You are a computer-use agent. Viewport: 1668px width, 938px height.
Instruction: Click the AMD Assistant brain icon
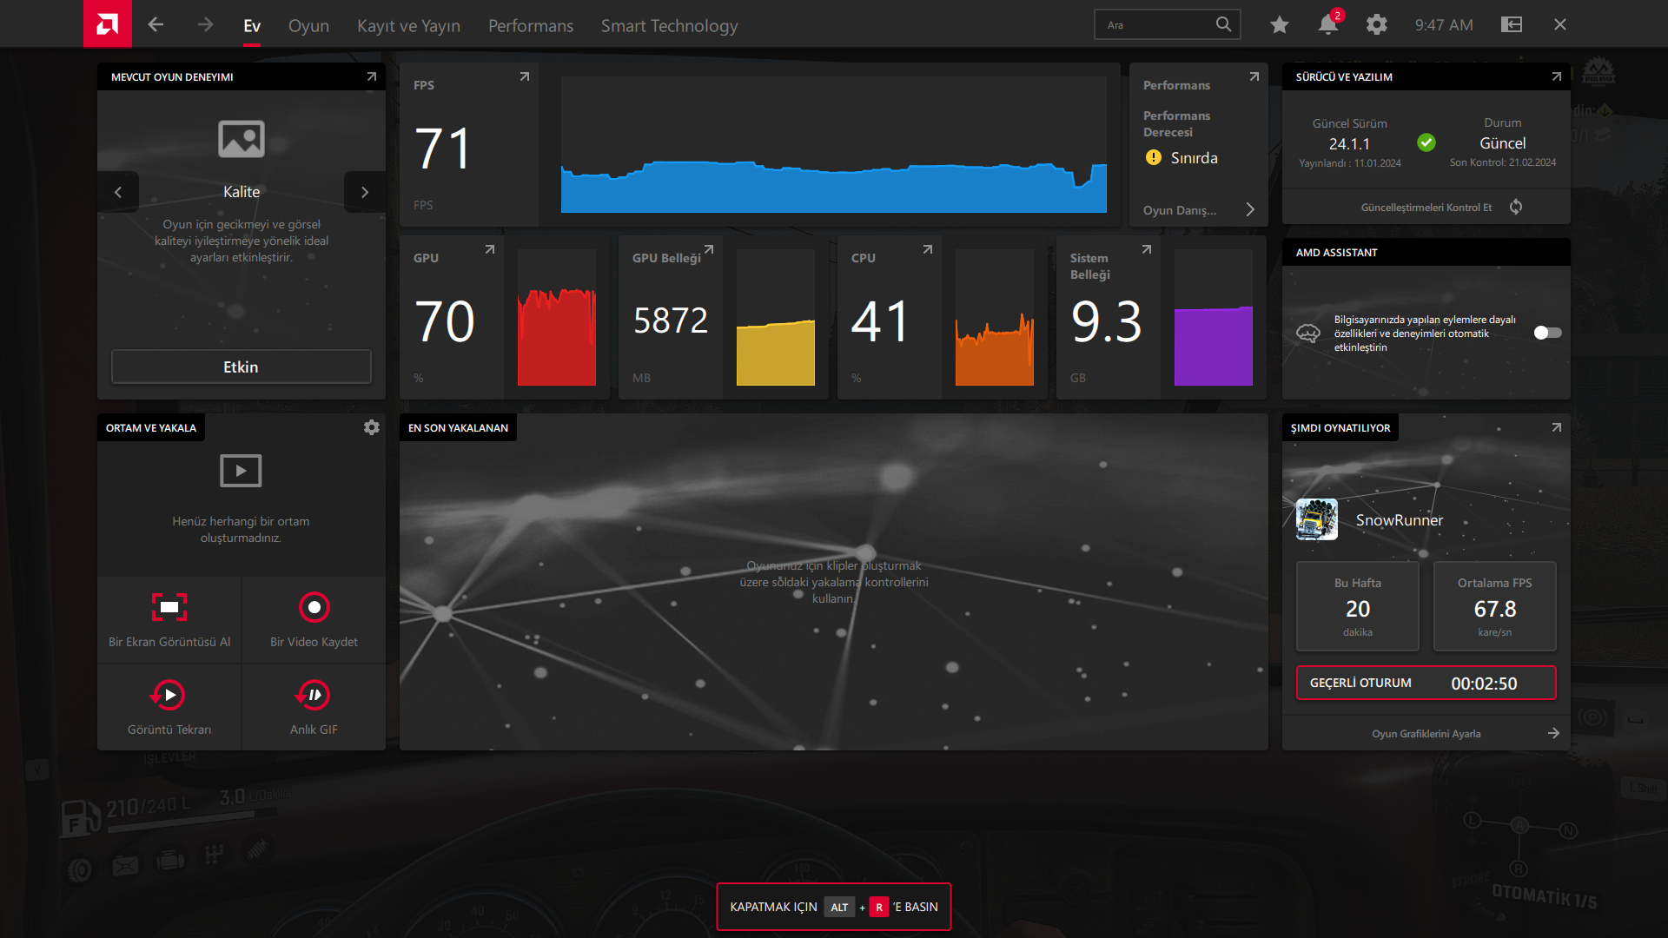point(1308,333)
